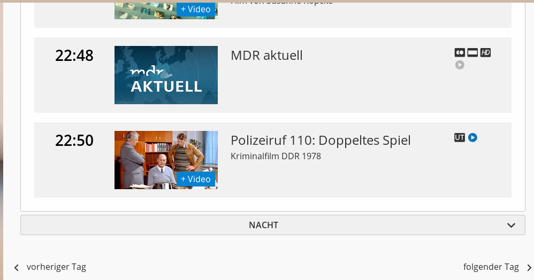Click the + Video badge on the top thumbnail
This screenshot has width=534, height=280.
pos(195,9)
